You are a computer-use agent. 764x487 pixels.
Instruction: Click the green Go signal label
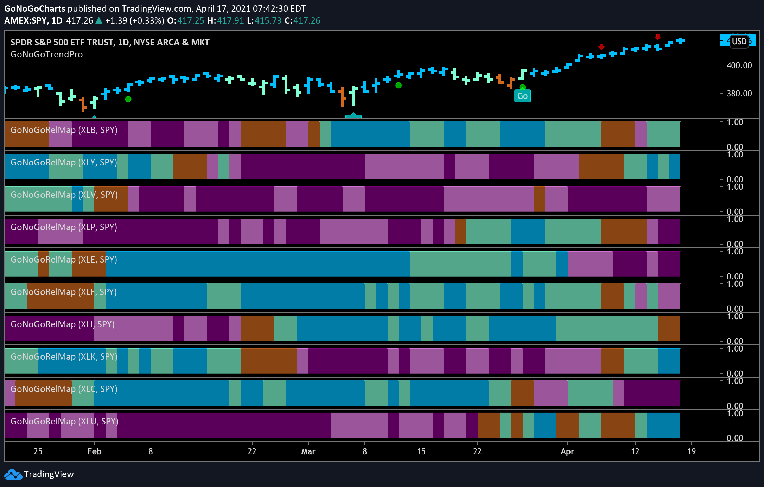pyautogui.click(x=522, y=96)
